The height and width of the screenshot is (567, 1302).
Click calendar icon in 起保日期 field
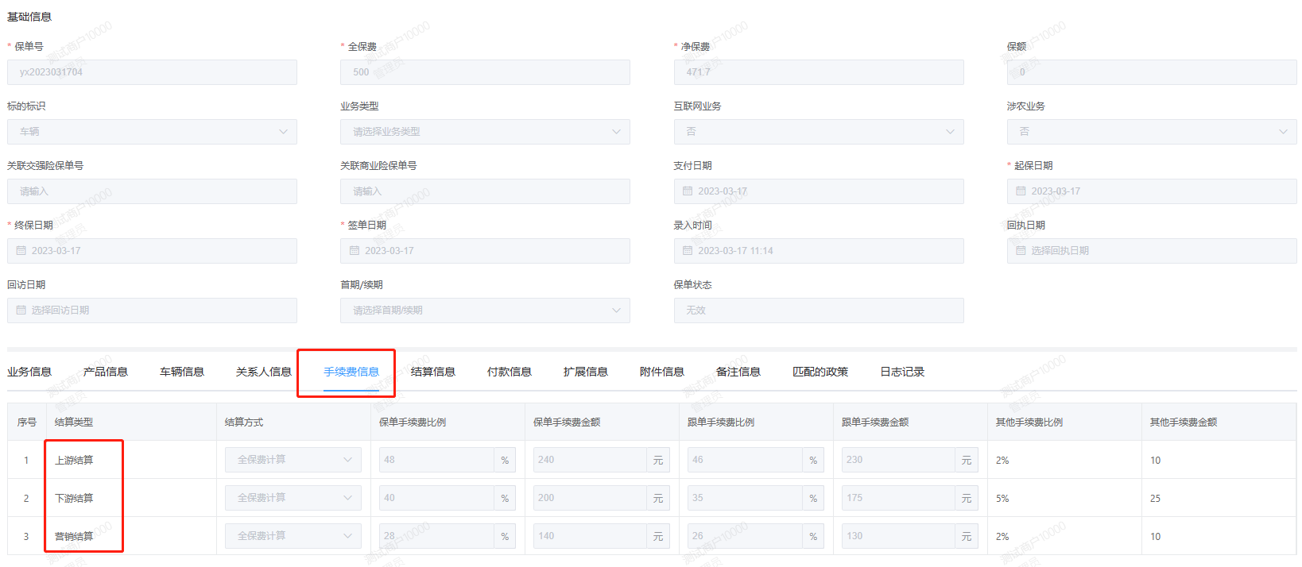(1021, 191)
